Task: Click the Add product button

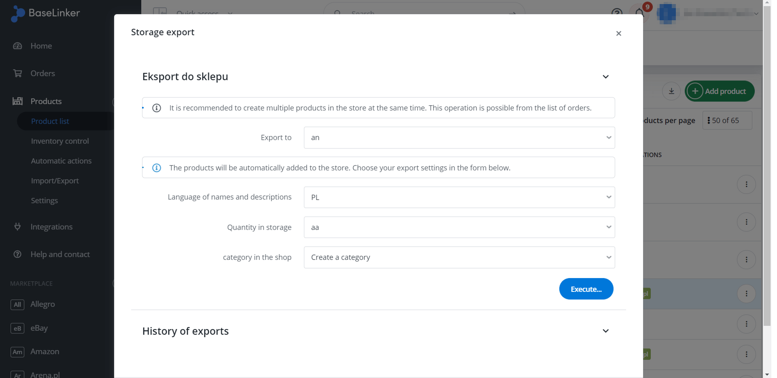Action: [720, 91]
